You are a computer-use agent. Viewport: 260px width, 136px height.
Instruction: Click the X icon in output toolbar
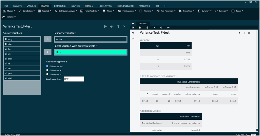pyautogui.click(x=154, y=28)
